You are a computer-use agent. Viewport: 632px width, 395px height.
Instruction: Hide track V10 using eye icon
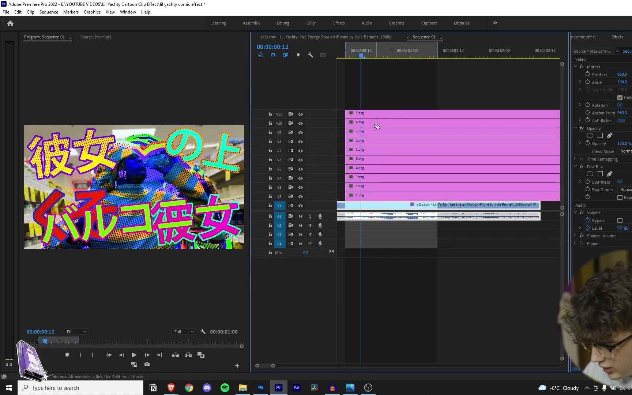click(x=300, y=123)
